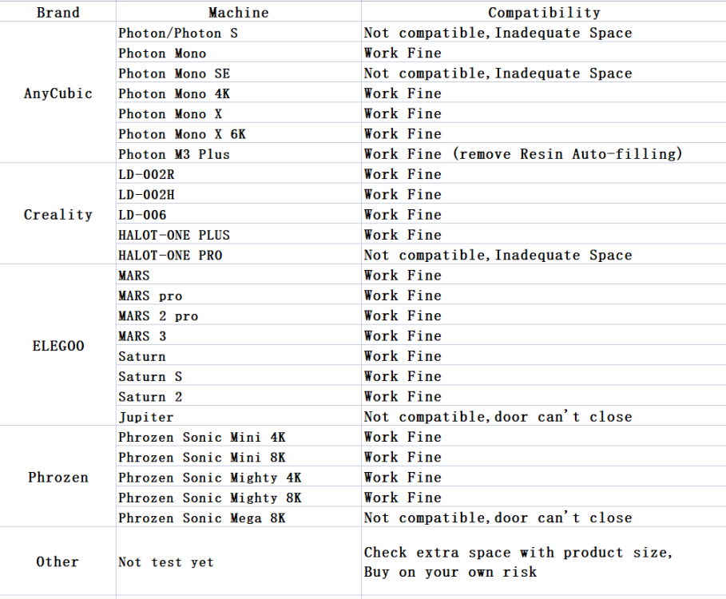Select the ELEGOO brand cell
726x599 pixels.
(58, 346)
